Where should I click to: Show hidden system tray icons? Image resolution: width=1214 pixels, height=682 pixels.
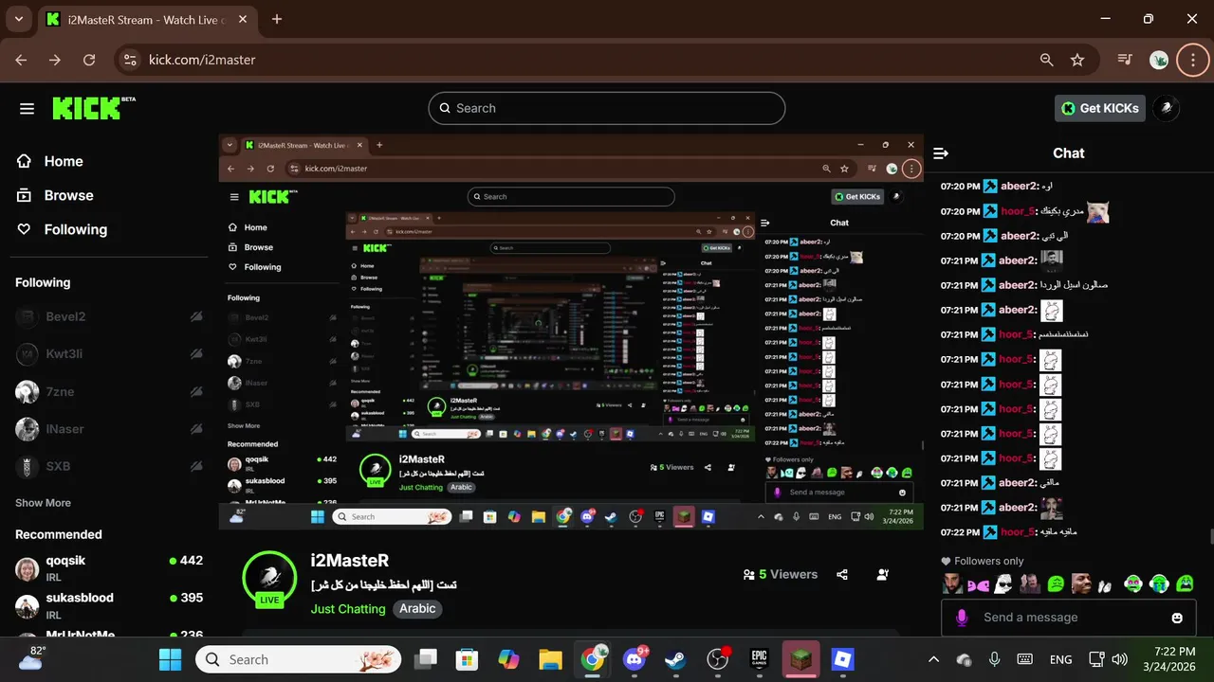click(x=933, y=659)
